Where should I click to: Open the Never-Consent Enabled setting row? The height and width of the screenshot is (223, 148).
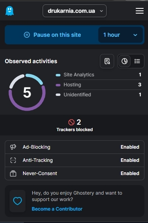[74, 173]
